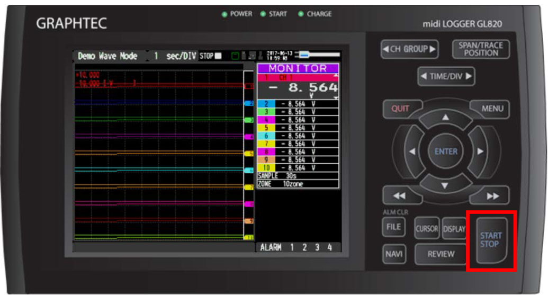Click the left arrow direction key

point(412,151)
